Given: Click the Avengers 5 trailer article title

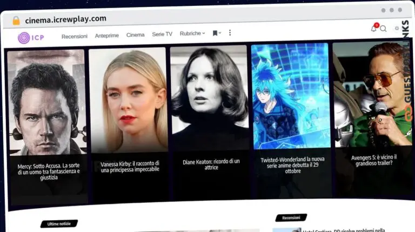Looking at the screenshot, I should pyautogui.click(x=374, y=160).
